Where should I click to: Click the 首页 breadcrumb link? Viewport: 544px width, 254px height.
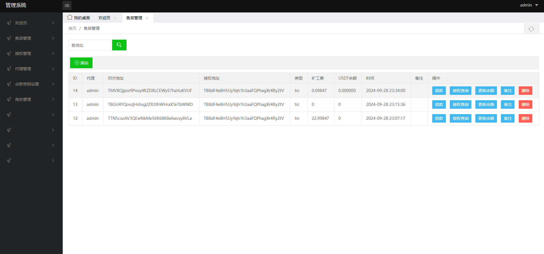(72, 28)
